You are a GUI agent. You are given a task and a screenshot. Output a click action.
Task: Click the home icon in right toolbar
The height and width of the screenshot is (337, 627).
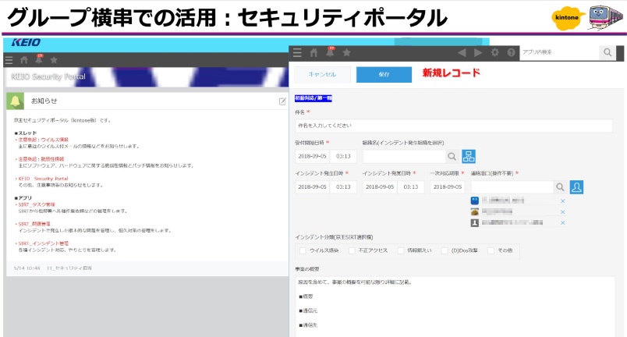313,52
